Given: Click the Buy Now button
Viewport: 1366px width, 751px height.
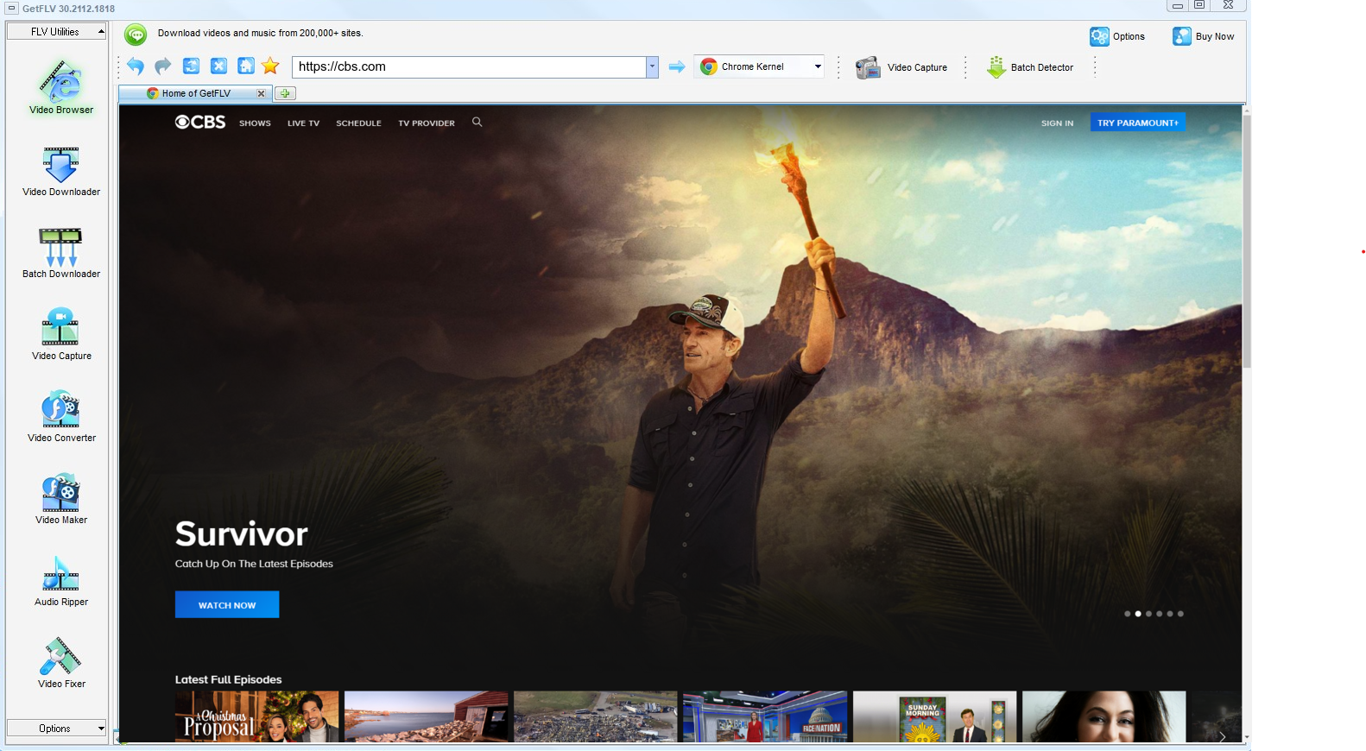Looking at the screenshot, I should (x=1204, y=36).
